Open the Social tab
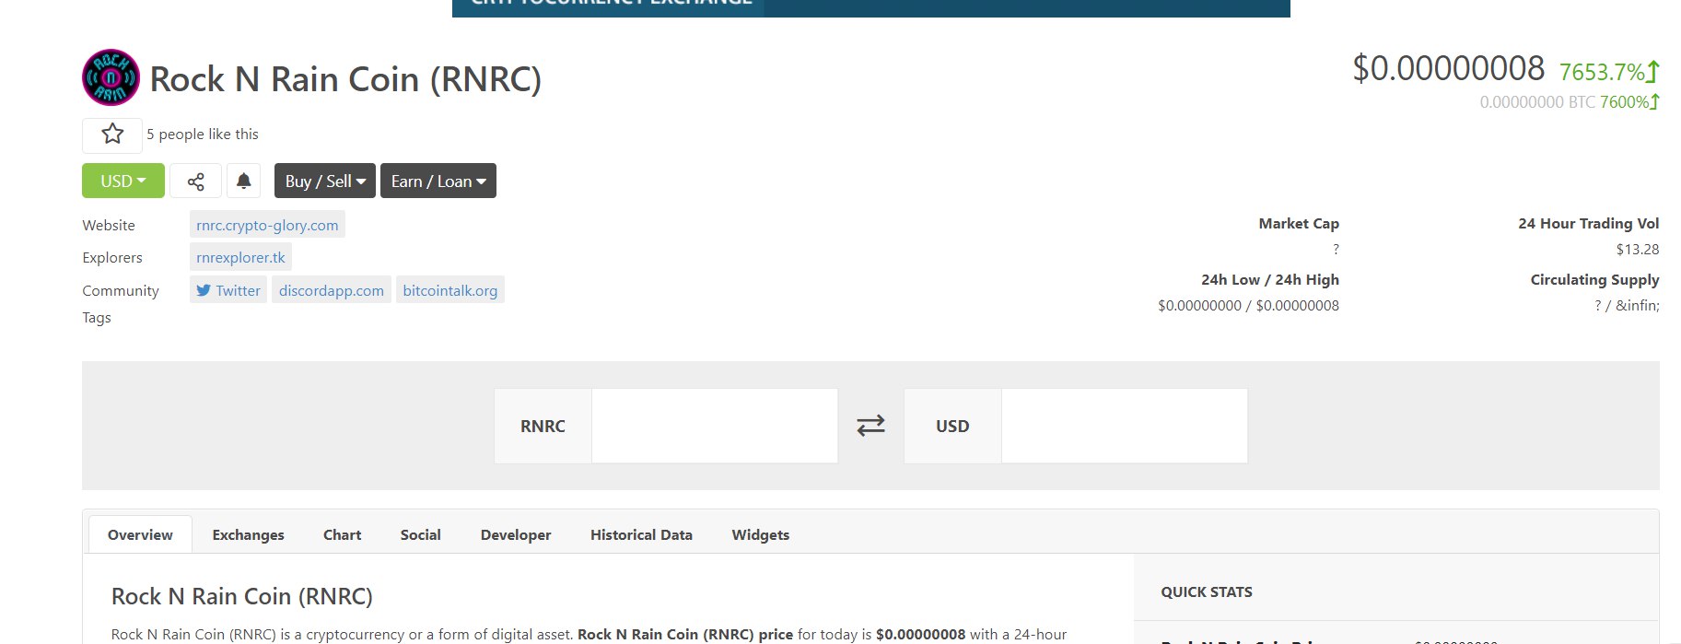Screen dimensions: 1681x644 point(421,534)
